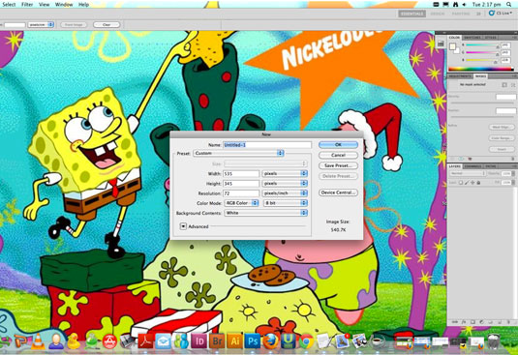Open the Help menu

83,4
